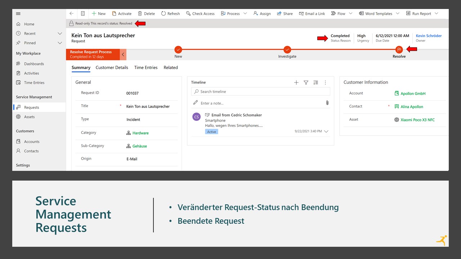Click the Delete command
This screenshot has width=461, height=259.
(146, 14)
